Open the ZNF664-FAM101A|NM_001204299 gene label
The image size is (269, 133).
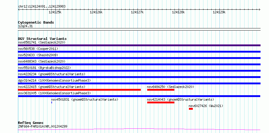click(43, 127)
